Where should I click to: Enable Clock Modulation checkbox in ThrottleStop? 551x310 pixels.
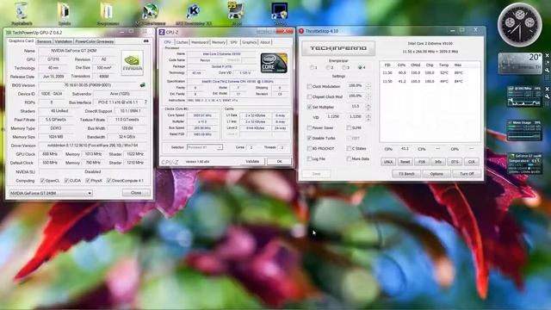[x=309, y=86]
